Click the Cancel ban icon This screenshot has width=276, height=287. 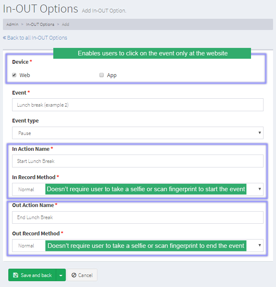[x=74, y=275]
